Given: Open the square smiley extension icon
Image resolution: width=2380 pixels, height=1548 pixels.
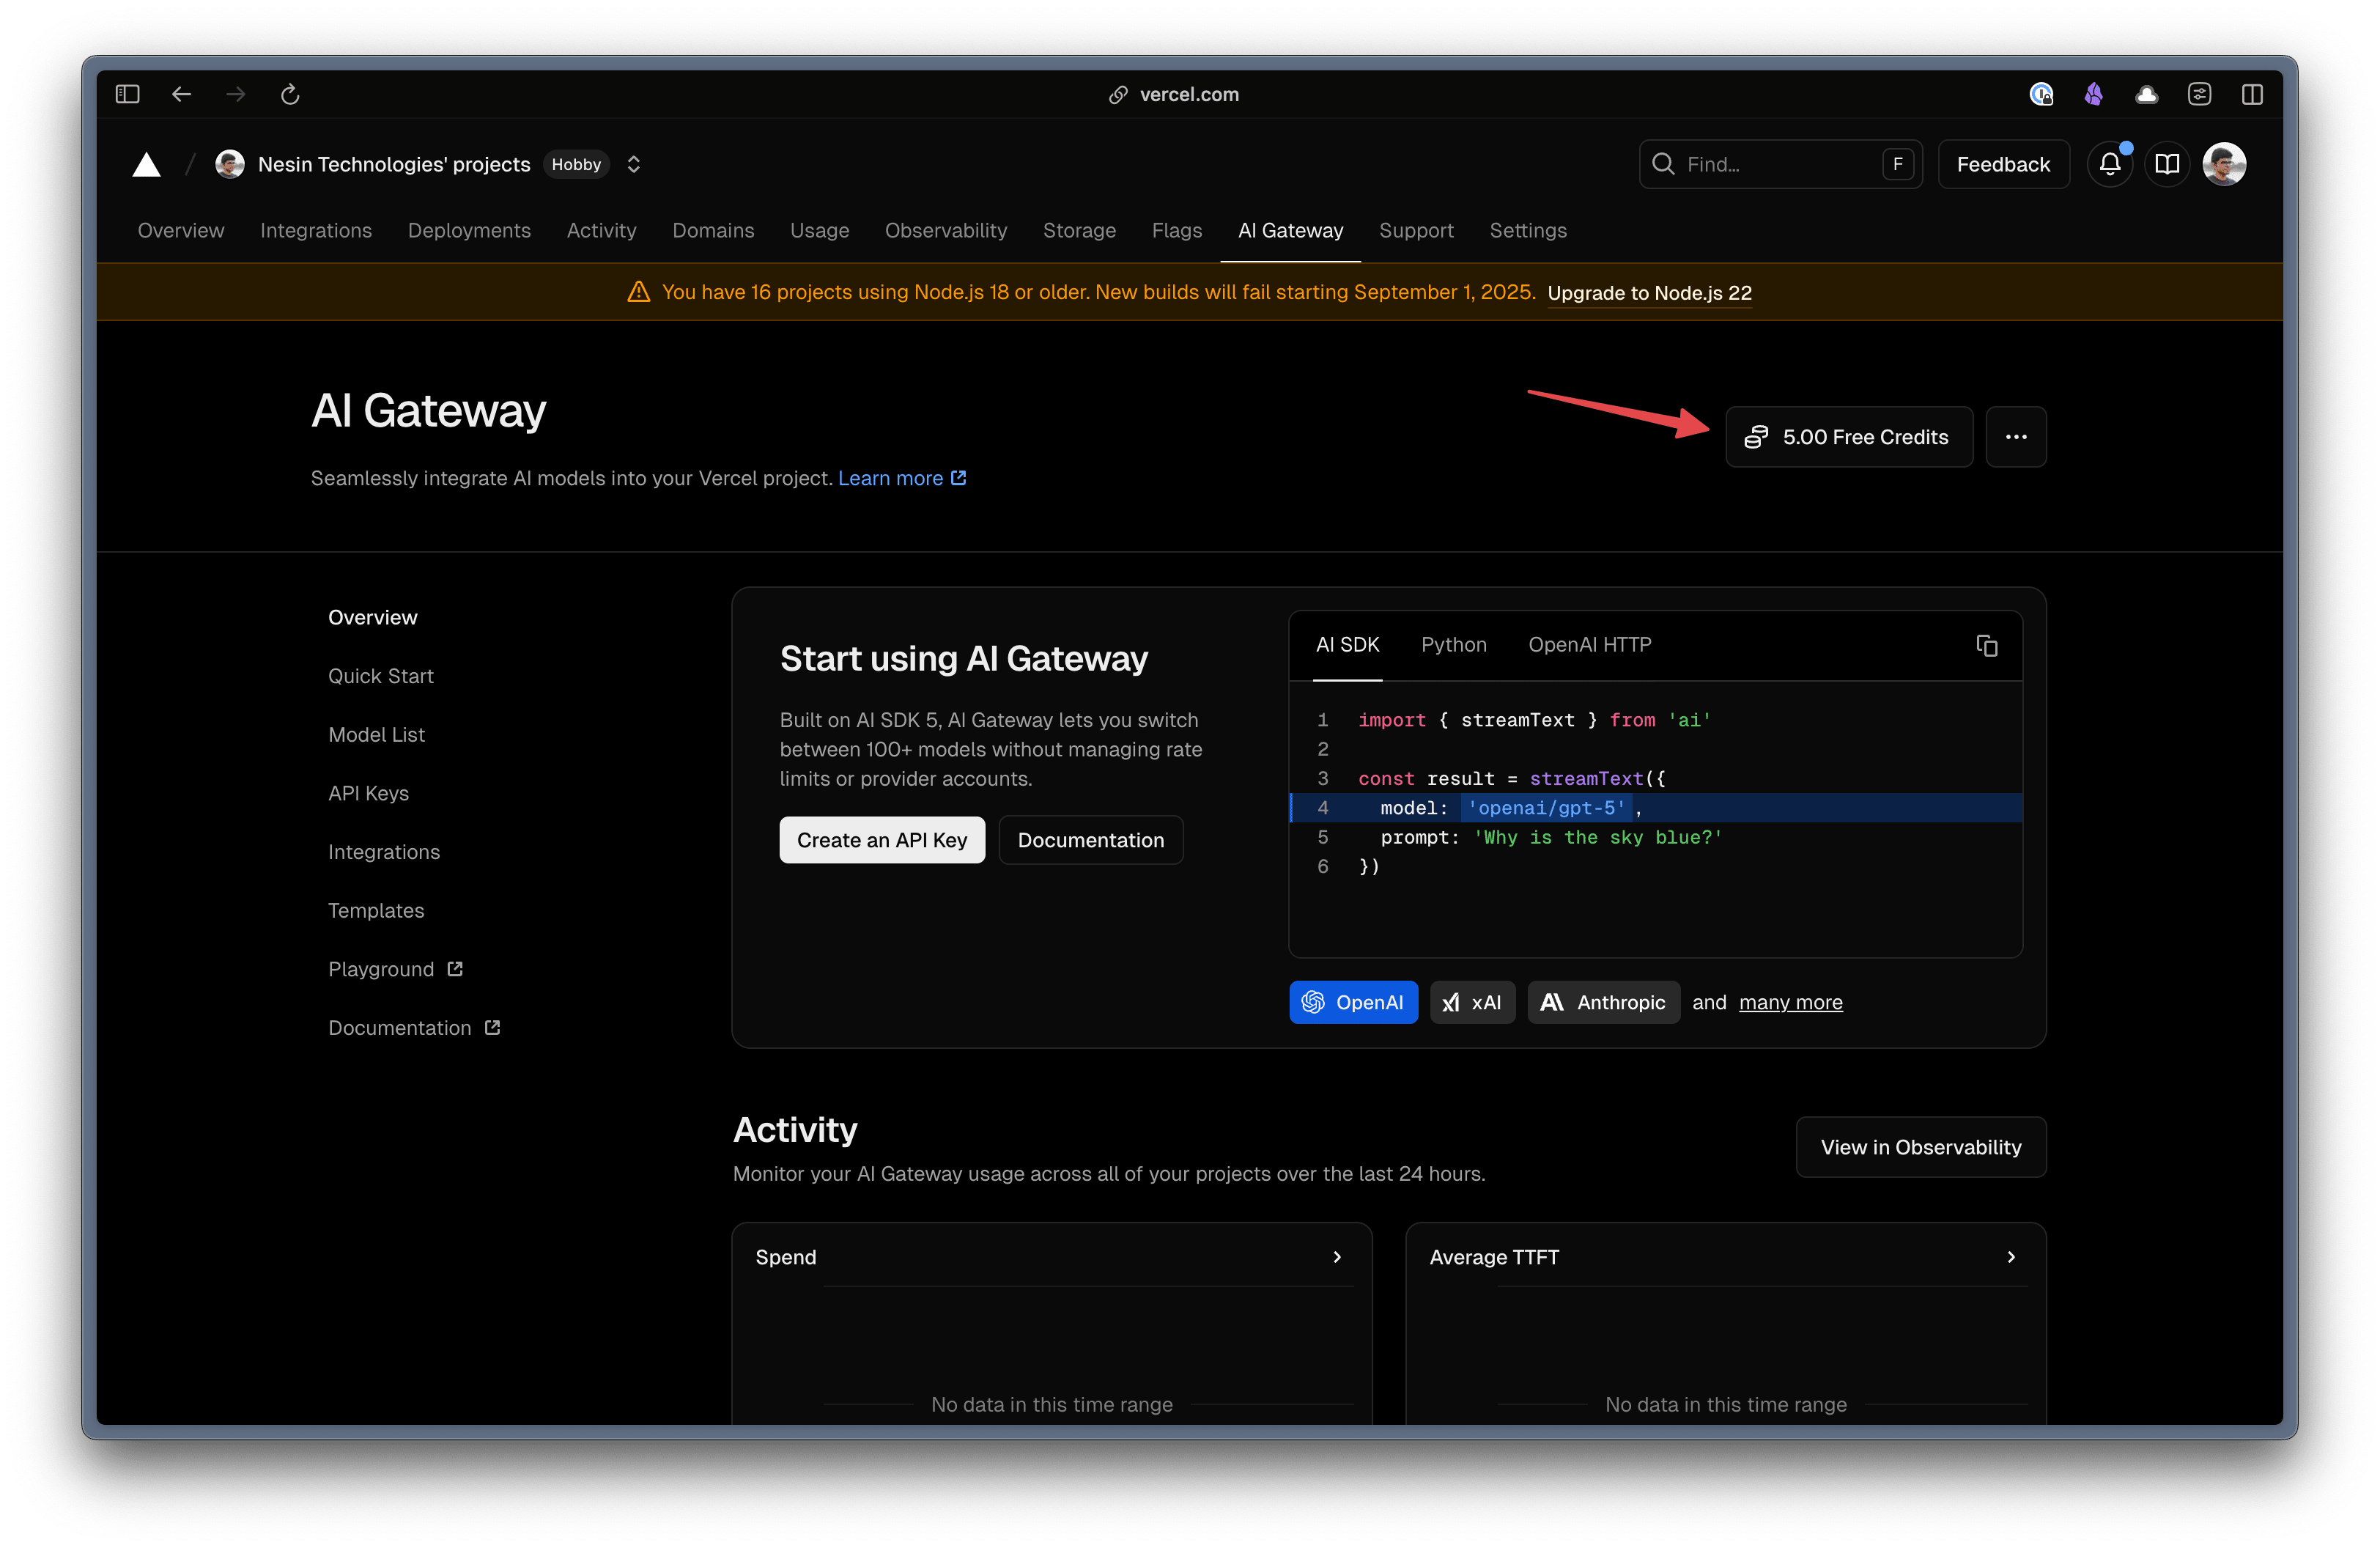Looking at the screenshot, I should coord(2199,94).
